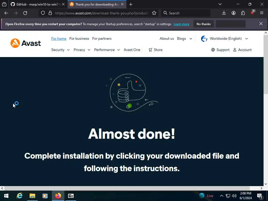Go to For partners
Screen dimensions: 268x201
tap(102, 39)
